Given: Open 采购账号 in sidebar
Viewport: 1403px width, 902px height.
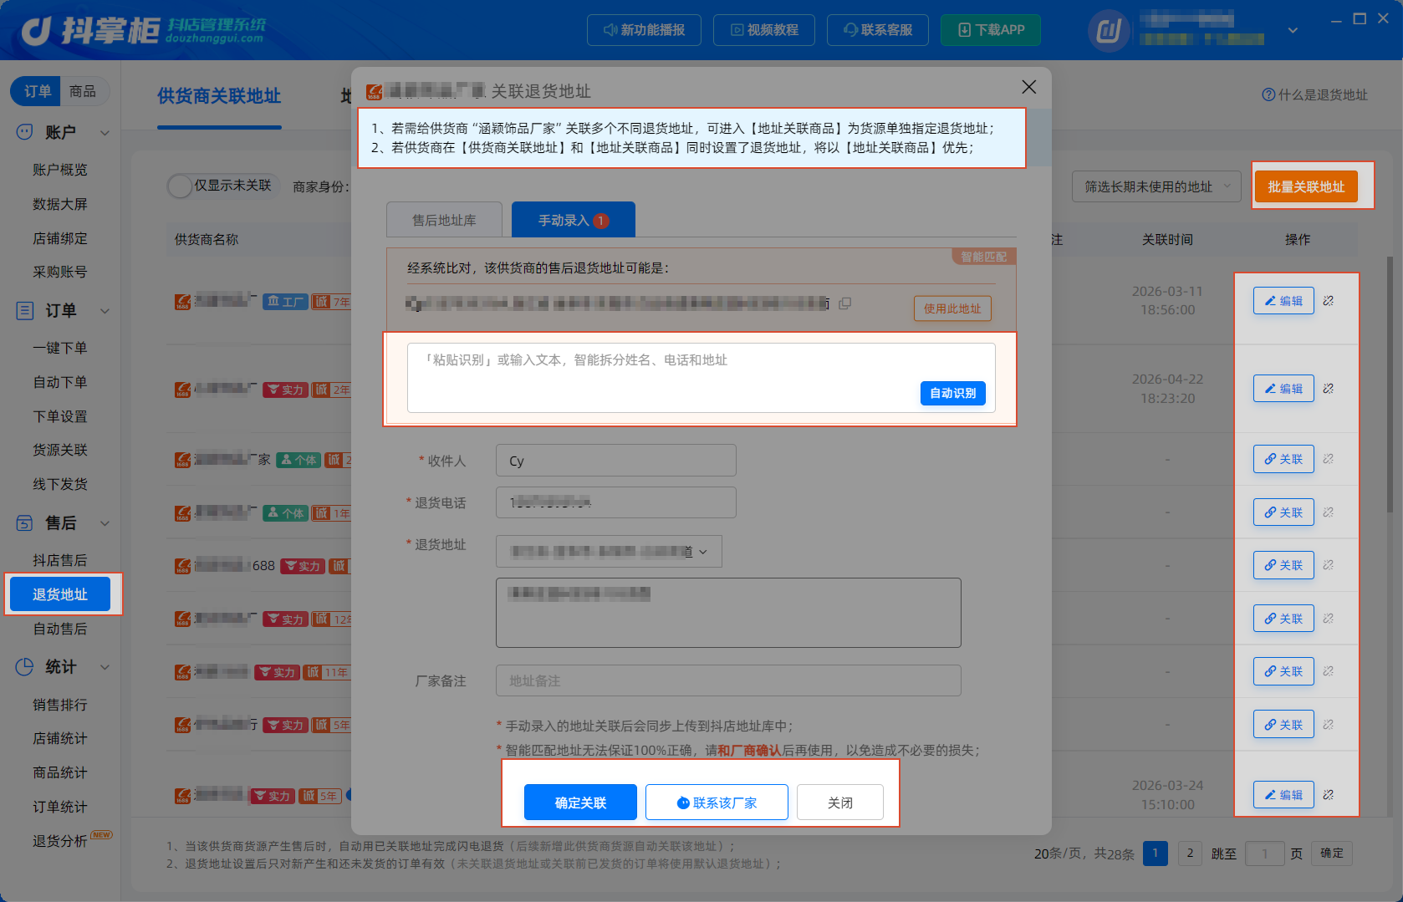Looking at the screenshot, I should pyautogui.click(x=60, y=272).
